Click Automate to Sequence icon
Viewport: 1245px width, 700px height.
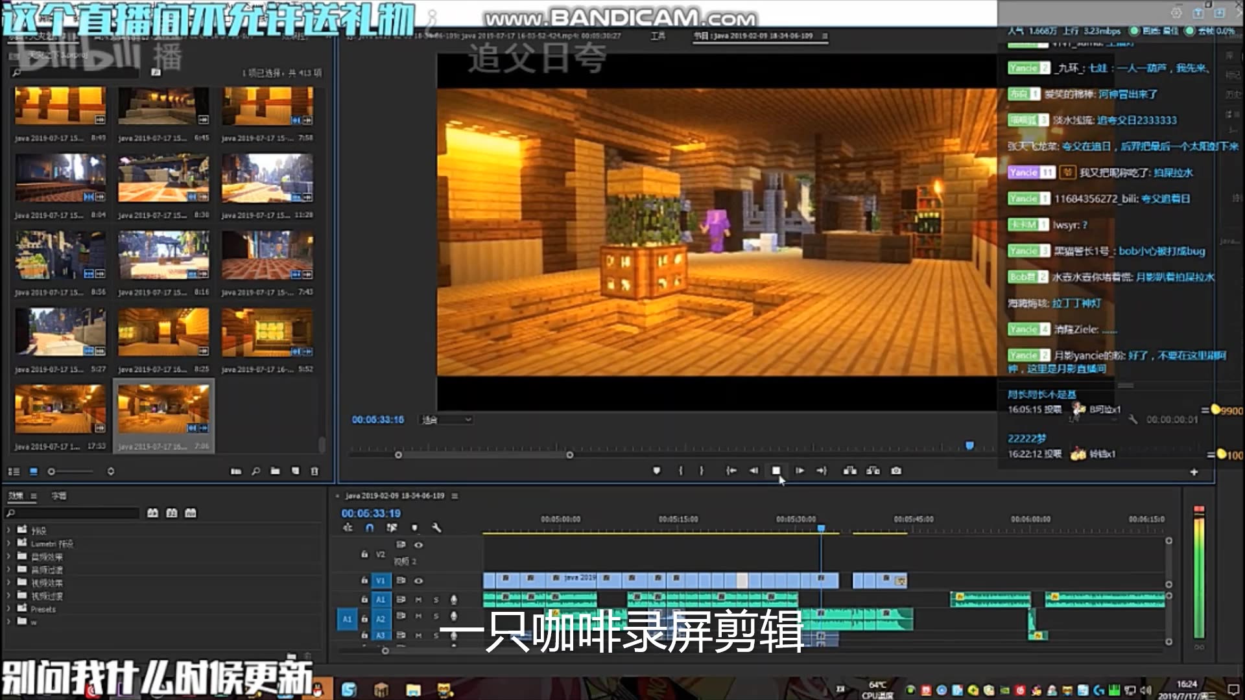click(236, 471)
